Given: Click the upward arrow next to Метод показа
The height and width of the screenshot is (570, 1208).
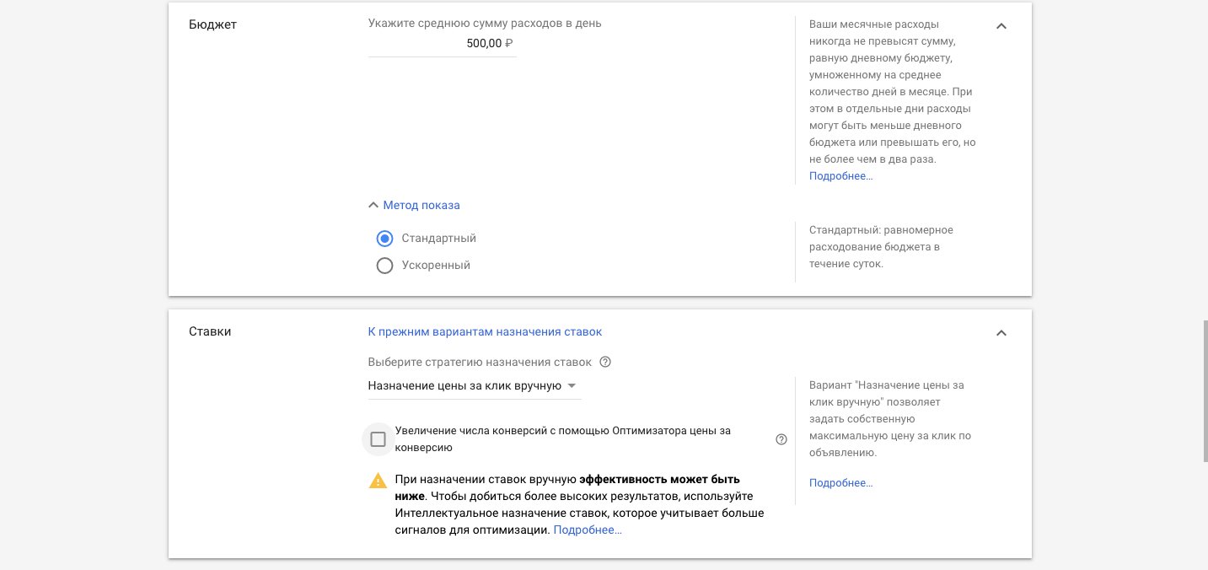Looking at the screenshot, I should 373,204.
